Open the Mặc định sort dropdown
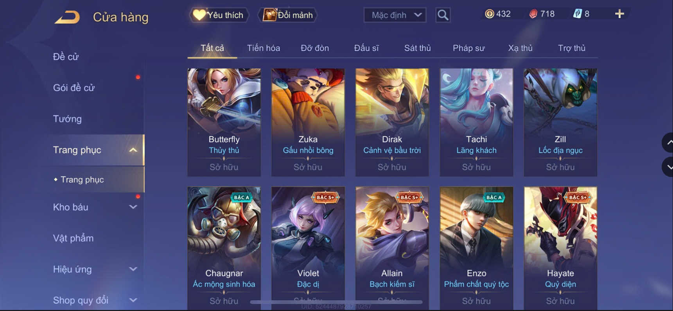 click(x=395, y=15)
